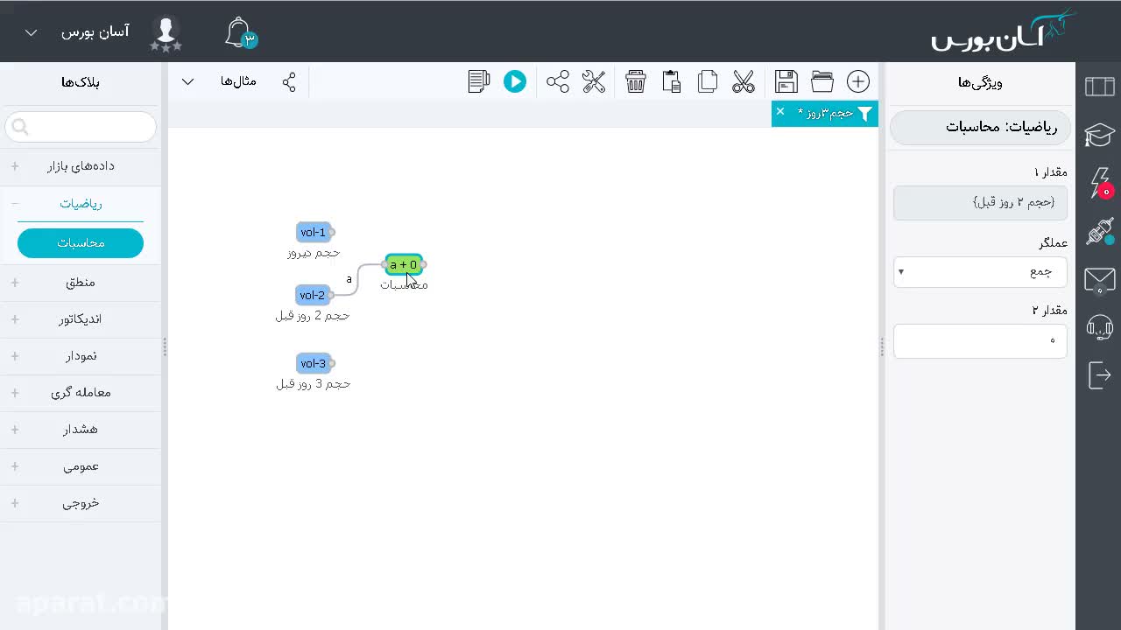1121x630 pixels.
Task: Click the blocks search field
Action: [81, 128]
